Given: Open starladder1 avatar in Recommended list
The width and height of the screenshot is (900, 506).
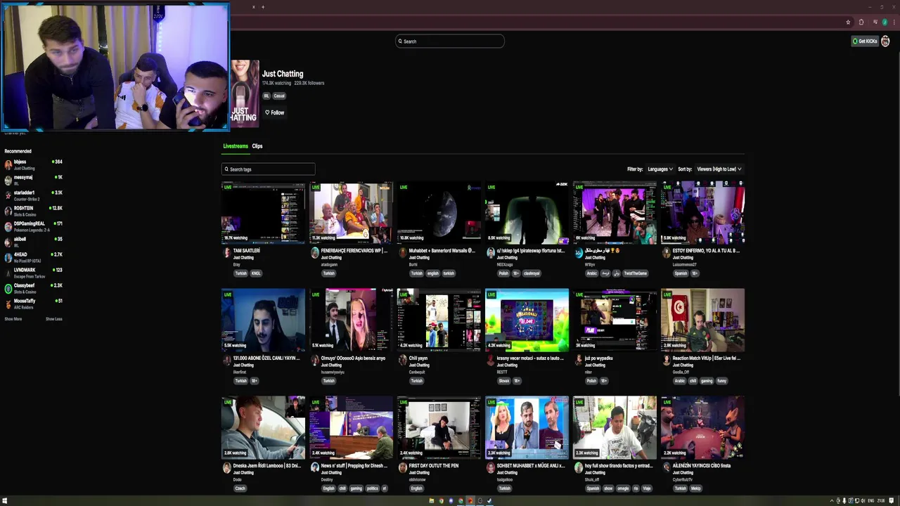Looking at the screenshot, I should point(8,195).
